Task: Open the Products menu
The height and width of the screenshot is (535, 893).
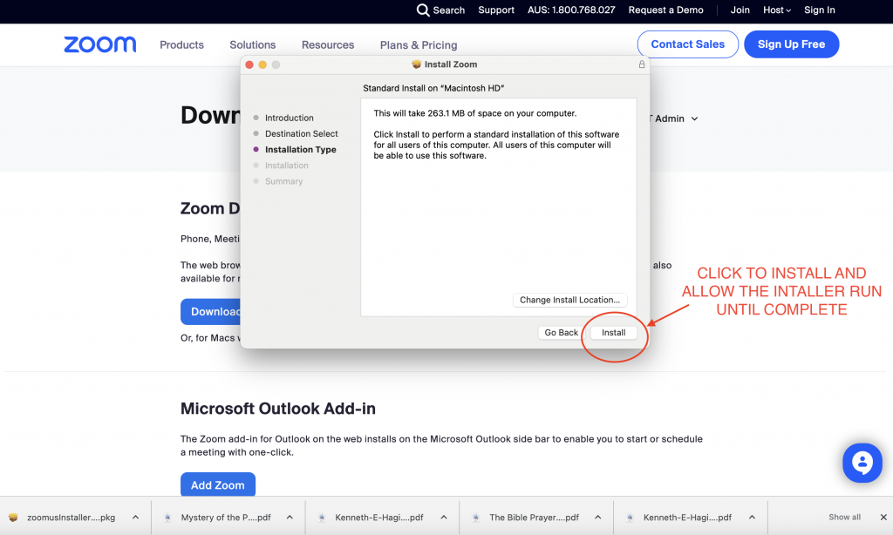Action: click(181, 45)
